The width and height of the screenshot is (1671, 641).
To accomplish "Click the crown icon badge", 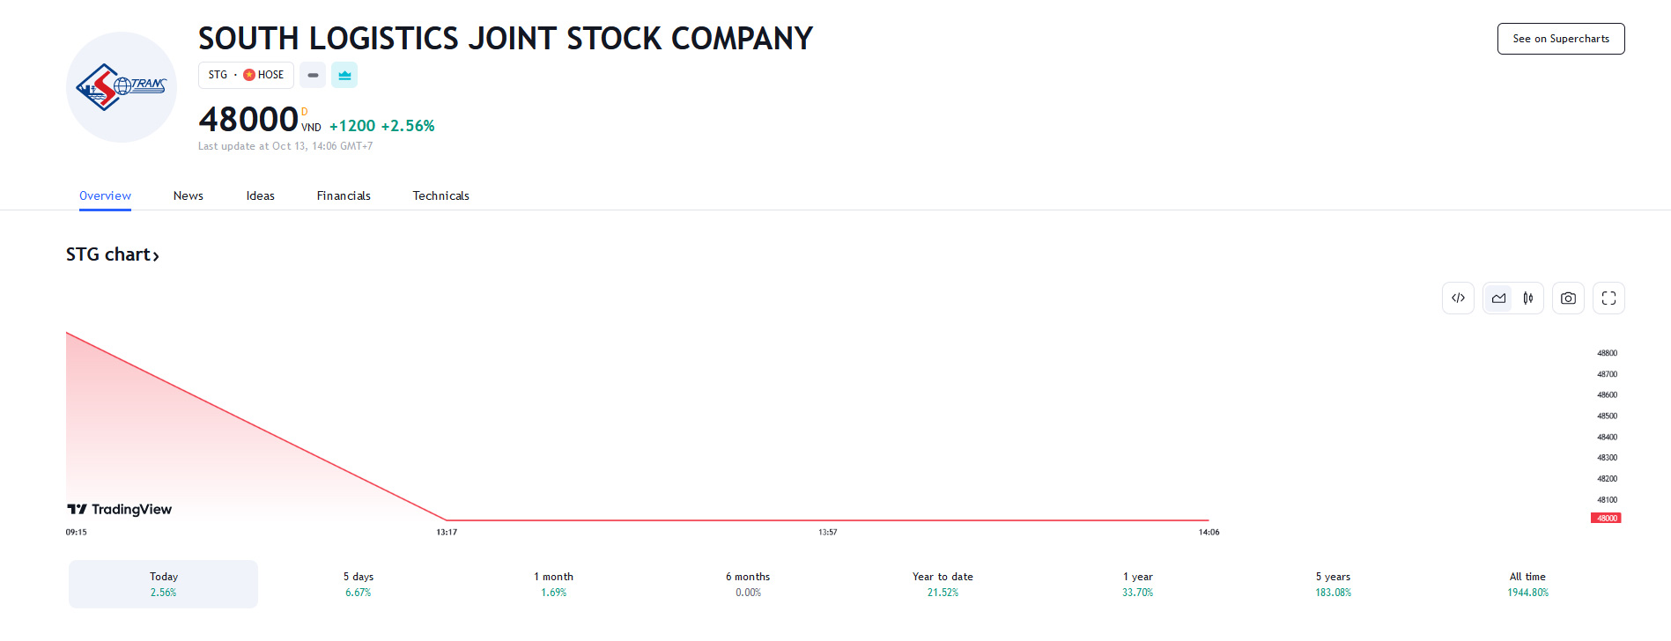I will [344, 76].
